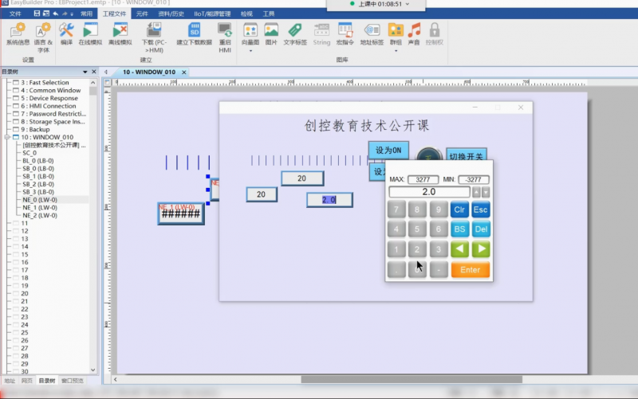Click the keypad Clr button
The height and width of the screenshot is (399, 638).
point(459,209)
